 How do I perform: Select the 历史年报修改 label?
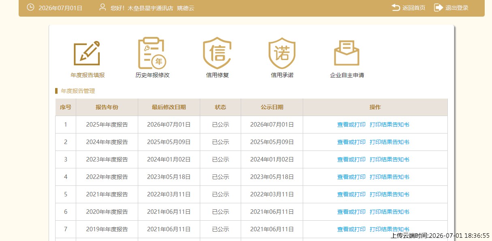tap(152, 75)
